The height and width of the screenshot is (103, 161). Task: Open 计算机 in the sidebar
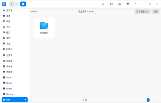15,55
